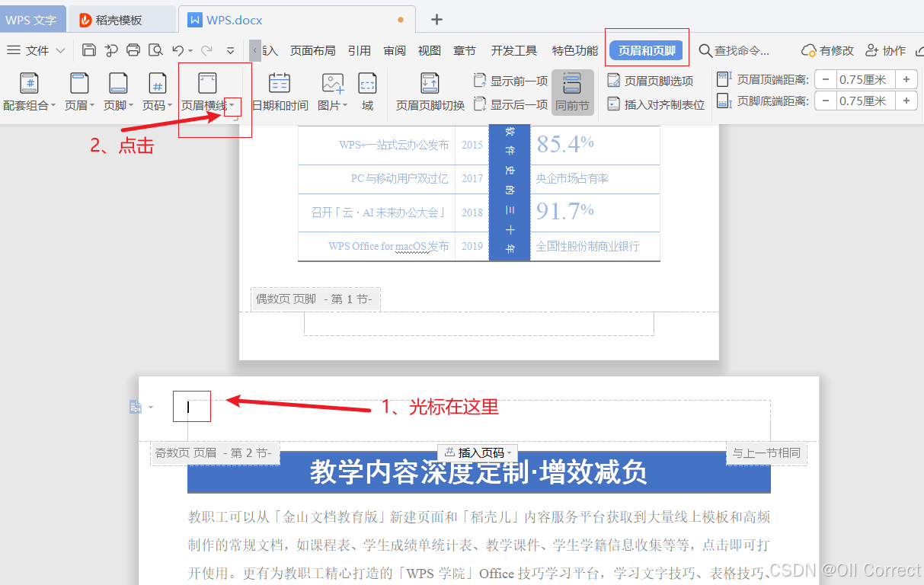
Task: Click 插入对齐制表位 insert alignment tab
Action: (656, 104)
